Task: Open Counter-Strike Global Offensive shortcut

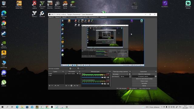Action: [x=19, y=5]
